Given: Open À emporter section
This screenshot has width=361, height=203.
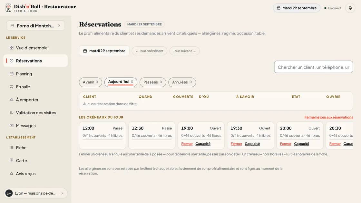Looking at the screenshot, I should [35, 100].
